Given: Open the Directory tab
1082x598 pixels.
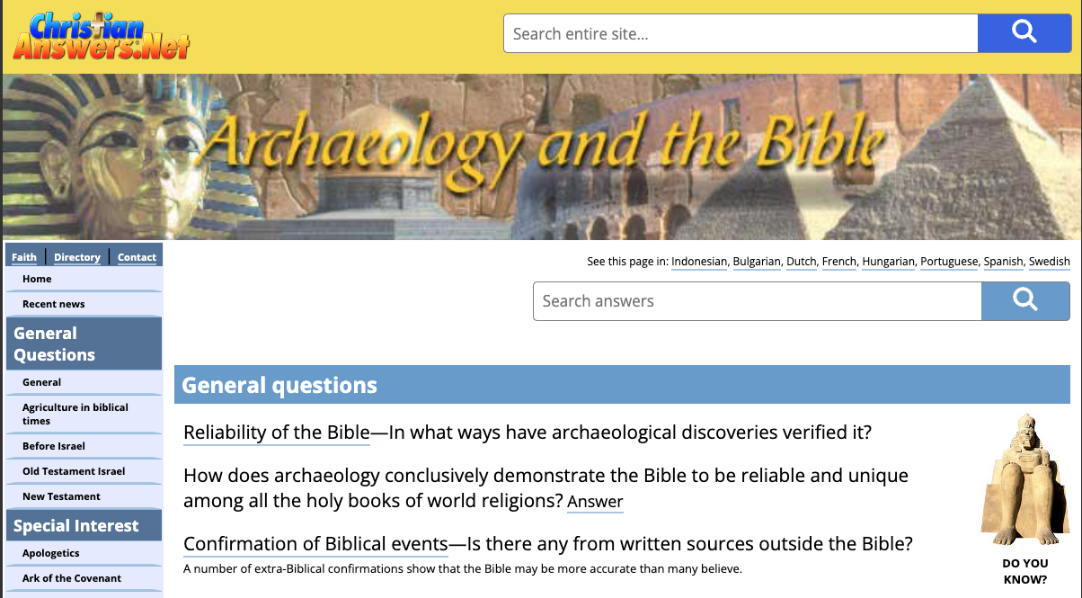Looking at the screenshot, I should 77,257.
